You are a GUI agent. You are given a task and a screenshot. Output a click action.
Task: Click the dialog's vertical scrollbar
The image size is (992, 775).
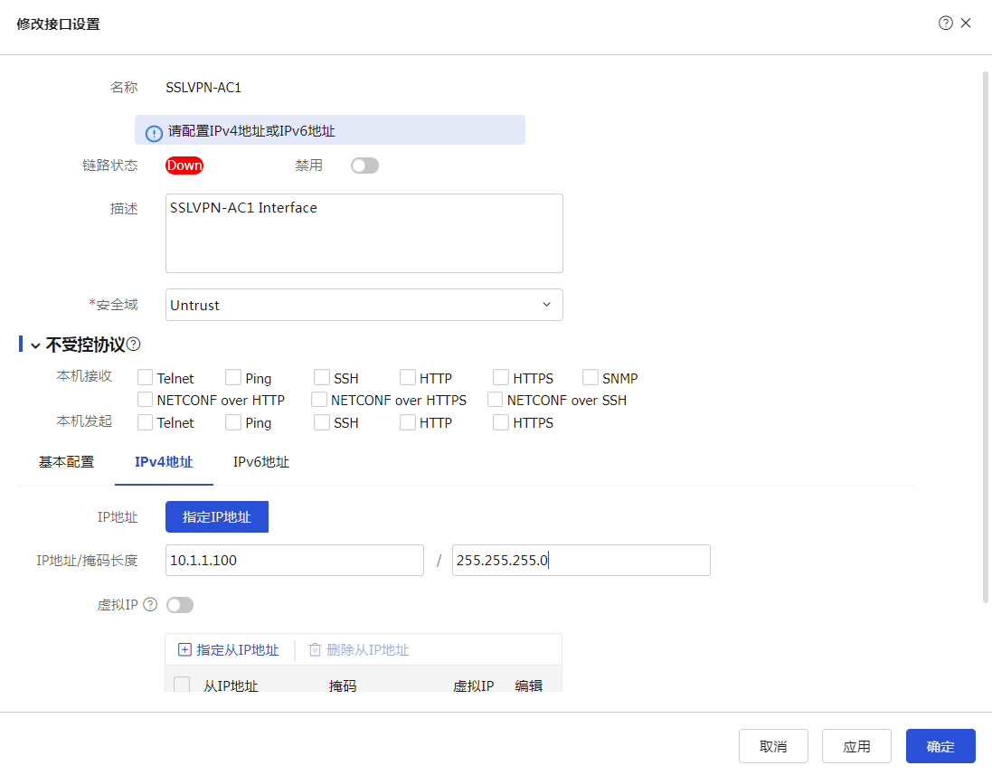tap(986, 335)
